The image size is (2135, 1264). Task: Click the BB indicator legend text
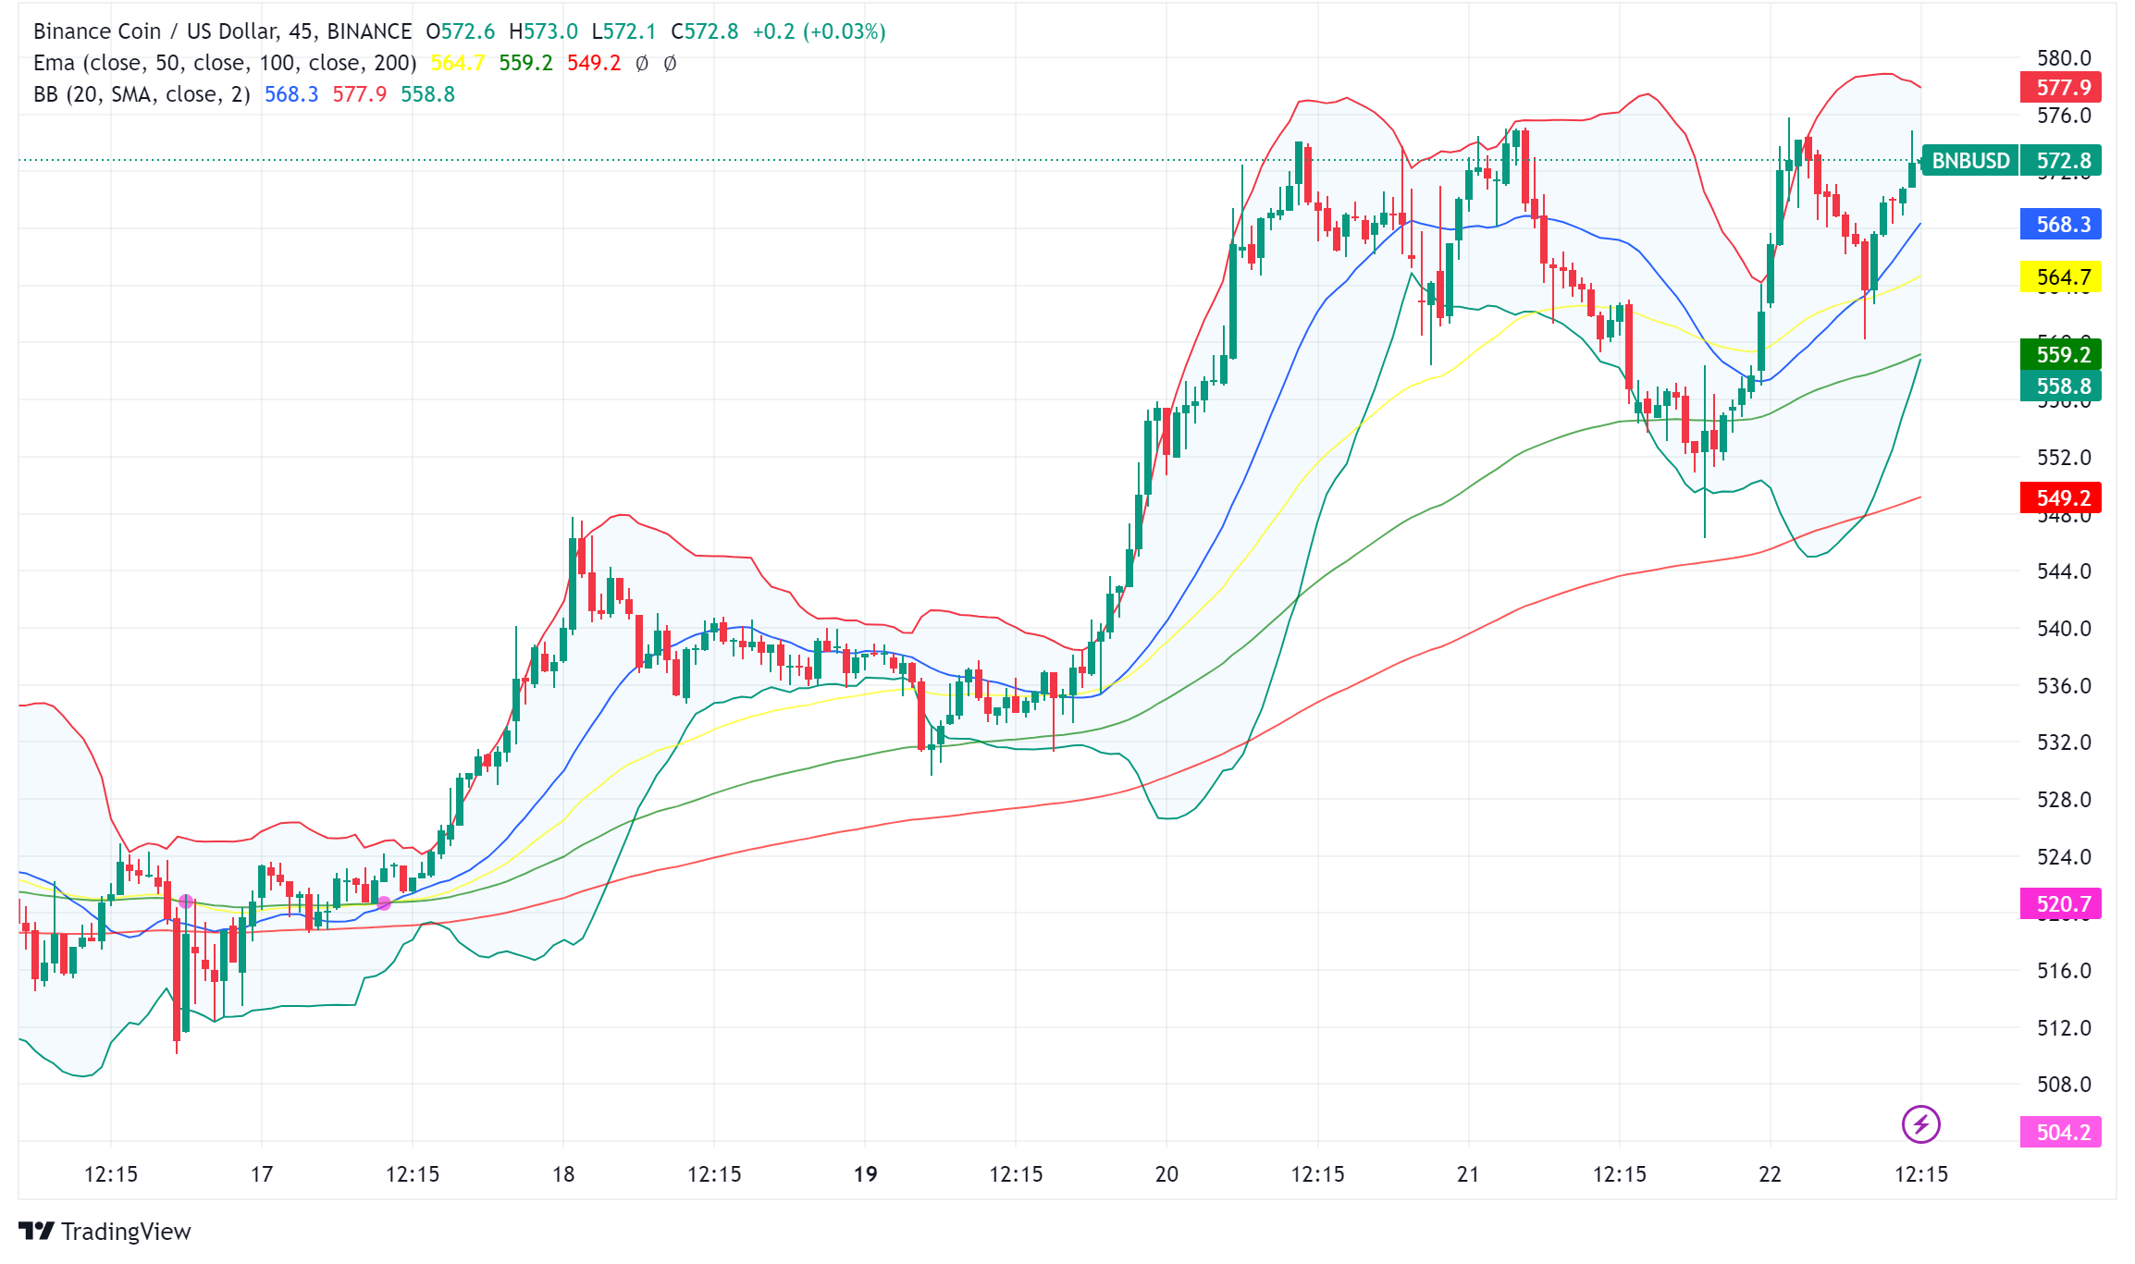pos(142,94)
